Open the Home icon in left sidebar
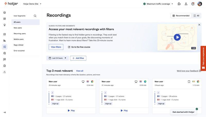206x117 pixels. coord(5,12)
